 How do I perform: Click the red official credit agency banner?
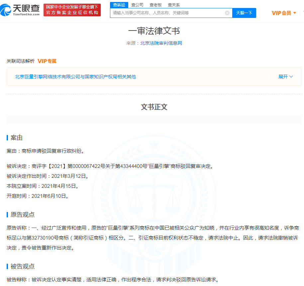tap(72, 10)
